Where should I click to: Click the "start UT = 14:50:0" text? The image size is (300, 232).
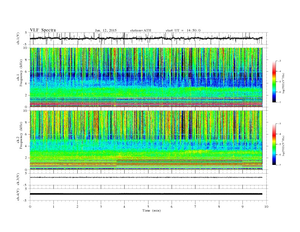[183, 30]
